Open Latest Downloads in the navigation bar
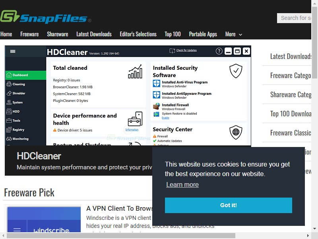The image size is (318, 239). (94, 34)
